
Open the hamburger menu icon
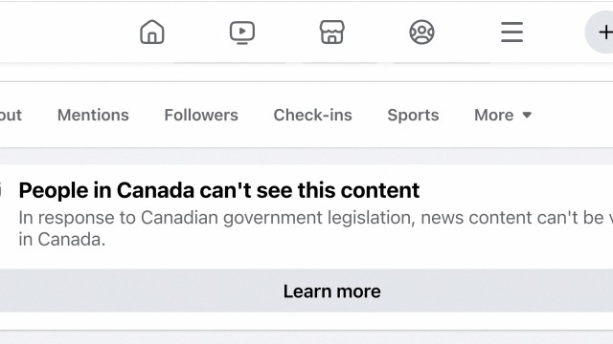[x=511, y=32]
